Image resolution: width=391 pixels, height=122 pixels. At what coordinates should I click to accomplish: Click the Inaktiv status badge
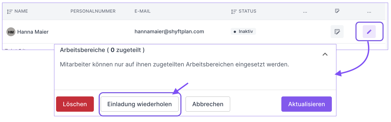click(243, 31)
